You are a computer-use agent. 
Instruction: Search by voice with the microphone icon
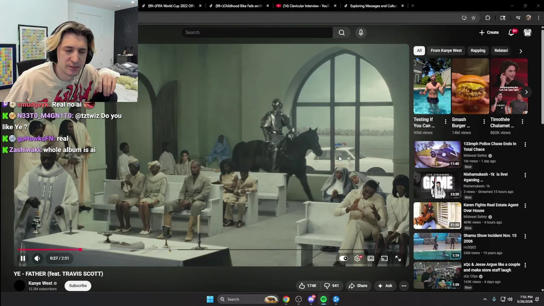[361, 32]
